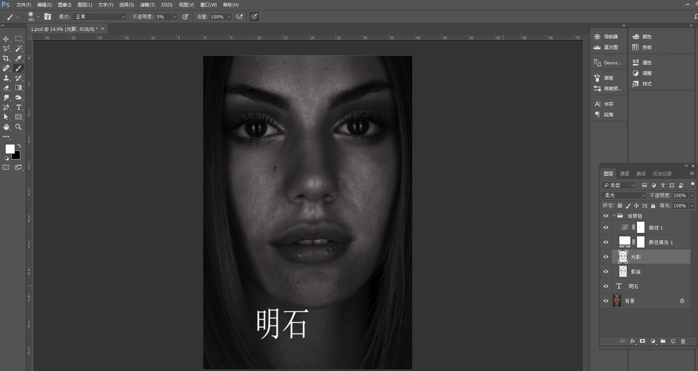Viewport: 698px width, 371px height.
Task: Click the add layer mask icon
Action: (x=643, y=341)
